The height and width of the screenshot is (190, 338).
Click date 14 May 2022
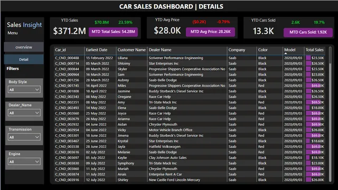[96, 108]
